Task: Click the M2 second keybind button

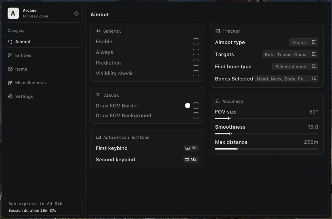Action: (x=191, y=159)
